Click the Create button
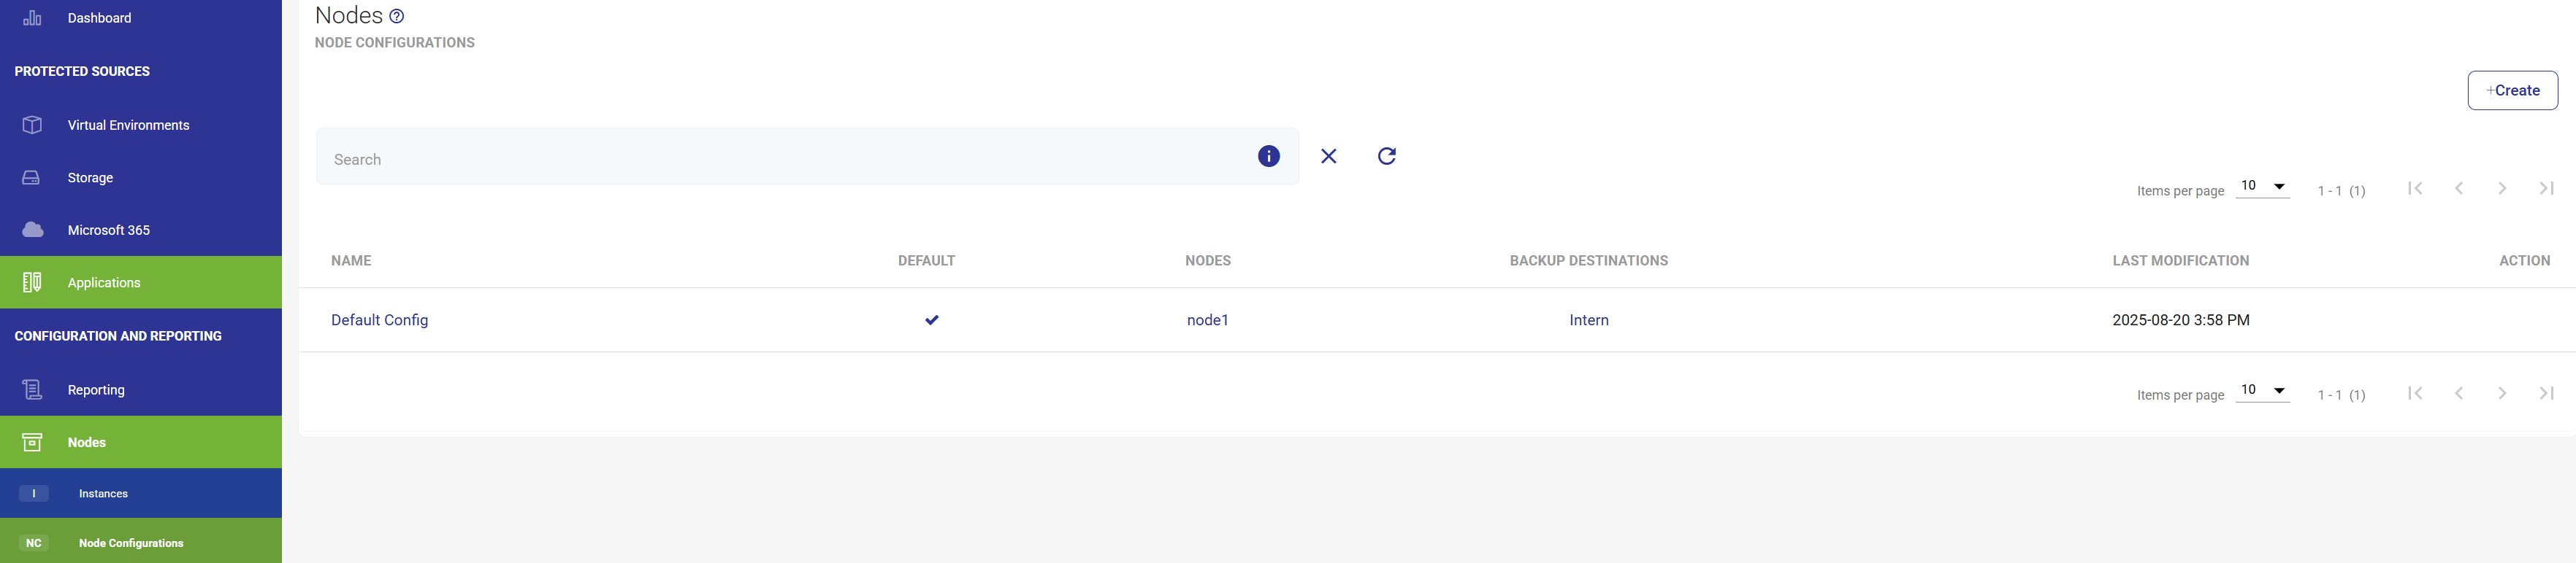Viewport: 2576px width, 563px height. coord(2511,90)
